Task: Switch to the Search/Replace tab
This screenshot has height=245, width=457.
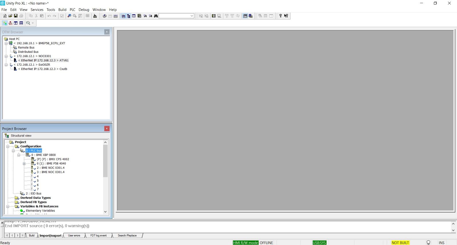Action: pyautogui.click(x=127, y=236)
